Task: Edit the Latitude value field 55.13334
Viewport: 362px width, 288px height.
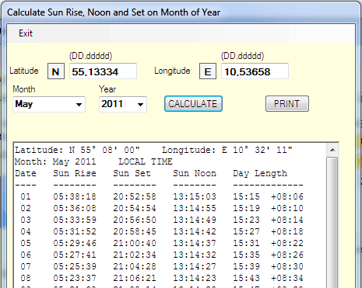Action: pyautogui.click(x=103, y=71)
